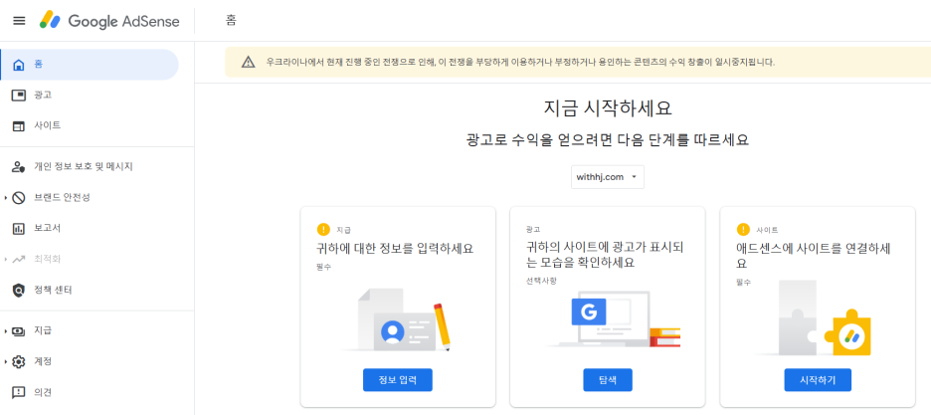931x415 pixels.
Task: Expand the 최적화 submenu arrow
Action: (5, 260)
